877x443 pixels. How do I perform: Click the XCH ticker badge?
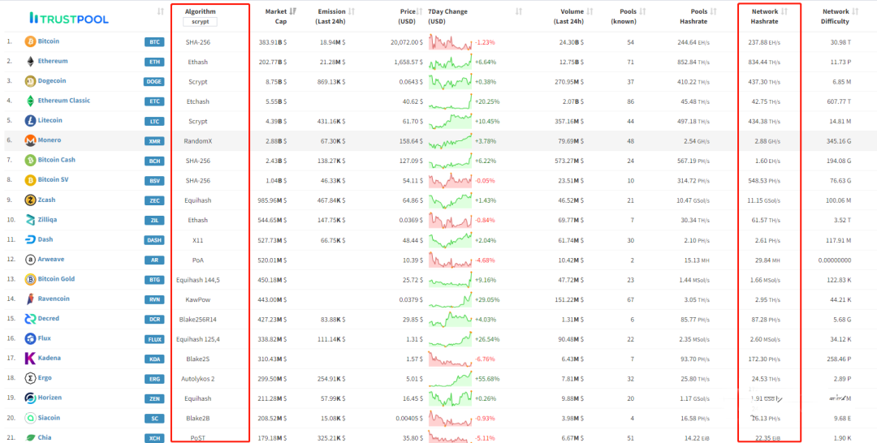coord(155,438)
